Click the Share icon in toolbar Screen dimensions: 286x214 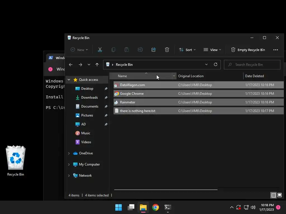(x=154, y=50)
